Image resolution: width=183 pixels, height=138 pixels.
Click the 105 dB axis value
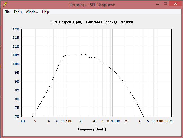click(16, 55)
